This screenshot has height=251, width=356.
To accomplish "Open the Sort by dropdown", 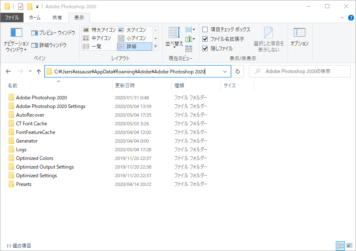I will pos(174,37).
